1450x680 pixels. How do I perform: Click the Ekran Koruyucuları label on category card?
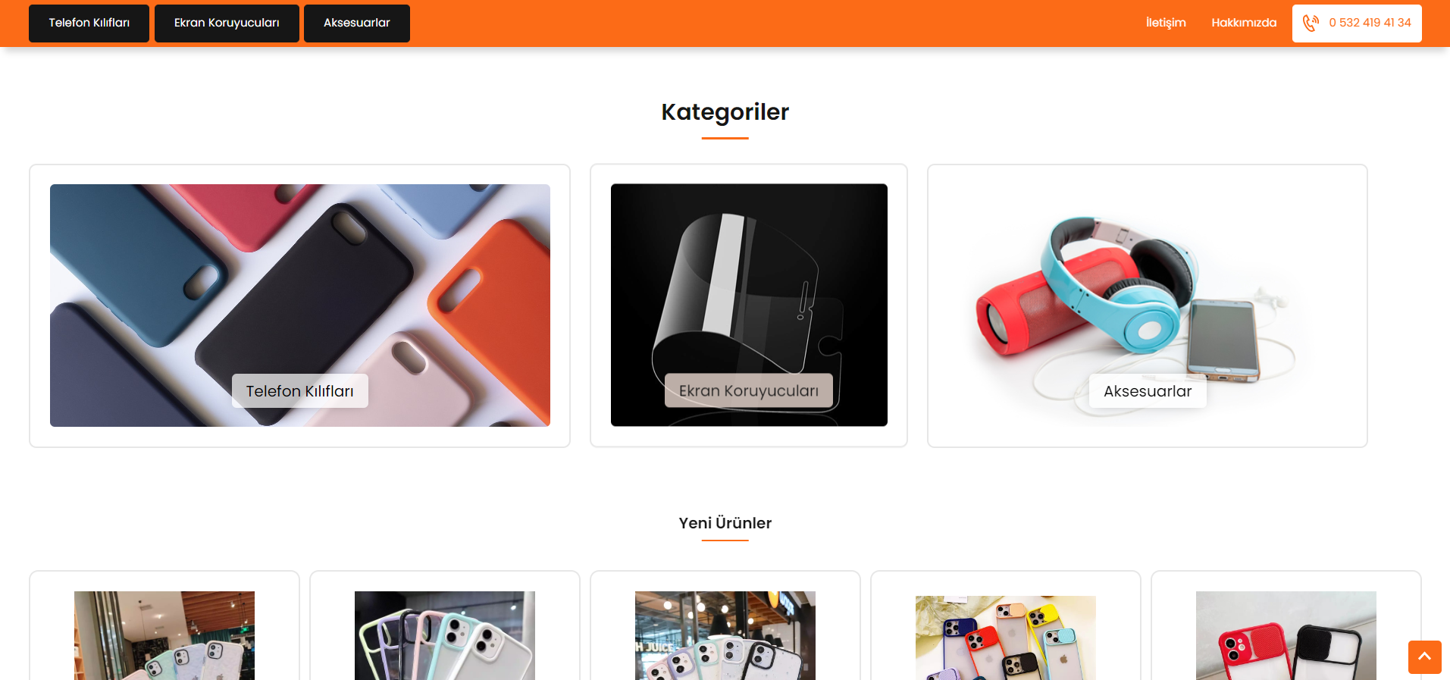pos(749,390)
